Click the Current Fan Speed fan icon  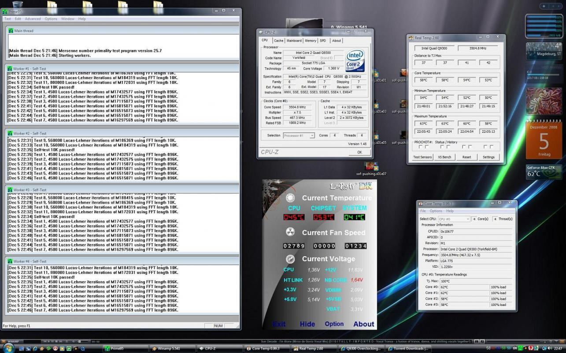(290, 232)
